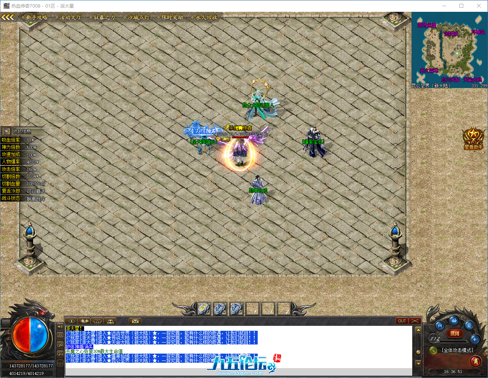Viewport: 488px width, 378px height.
Task: Click the red 商 shop button
Action: (x=476, y=361)
